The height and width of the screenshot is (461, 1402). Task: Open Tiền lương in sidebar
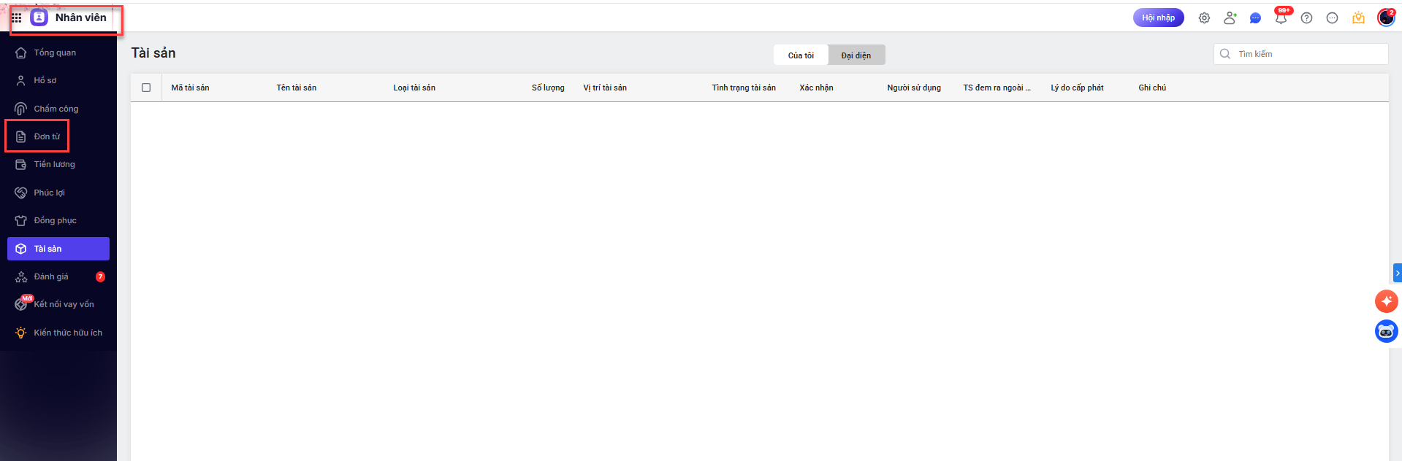pos(58,164)
